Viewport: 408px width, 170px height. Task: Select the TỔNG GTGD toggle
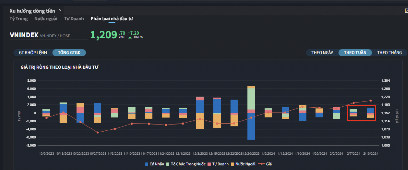[69, 53]
